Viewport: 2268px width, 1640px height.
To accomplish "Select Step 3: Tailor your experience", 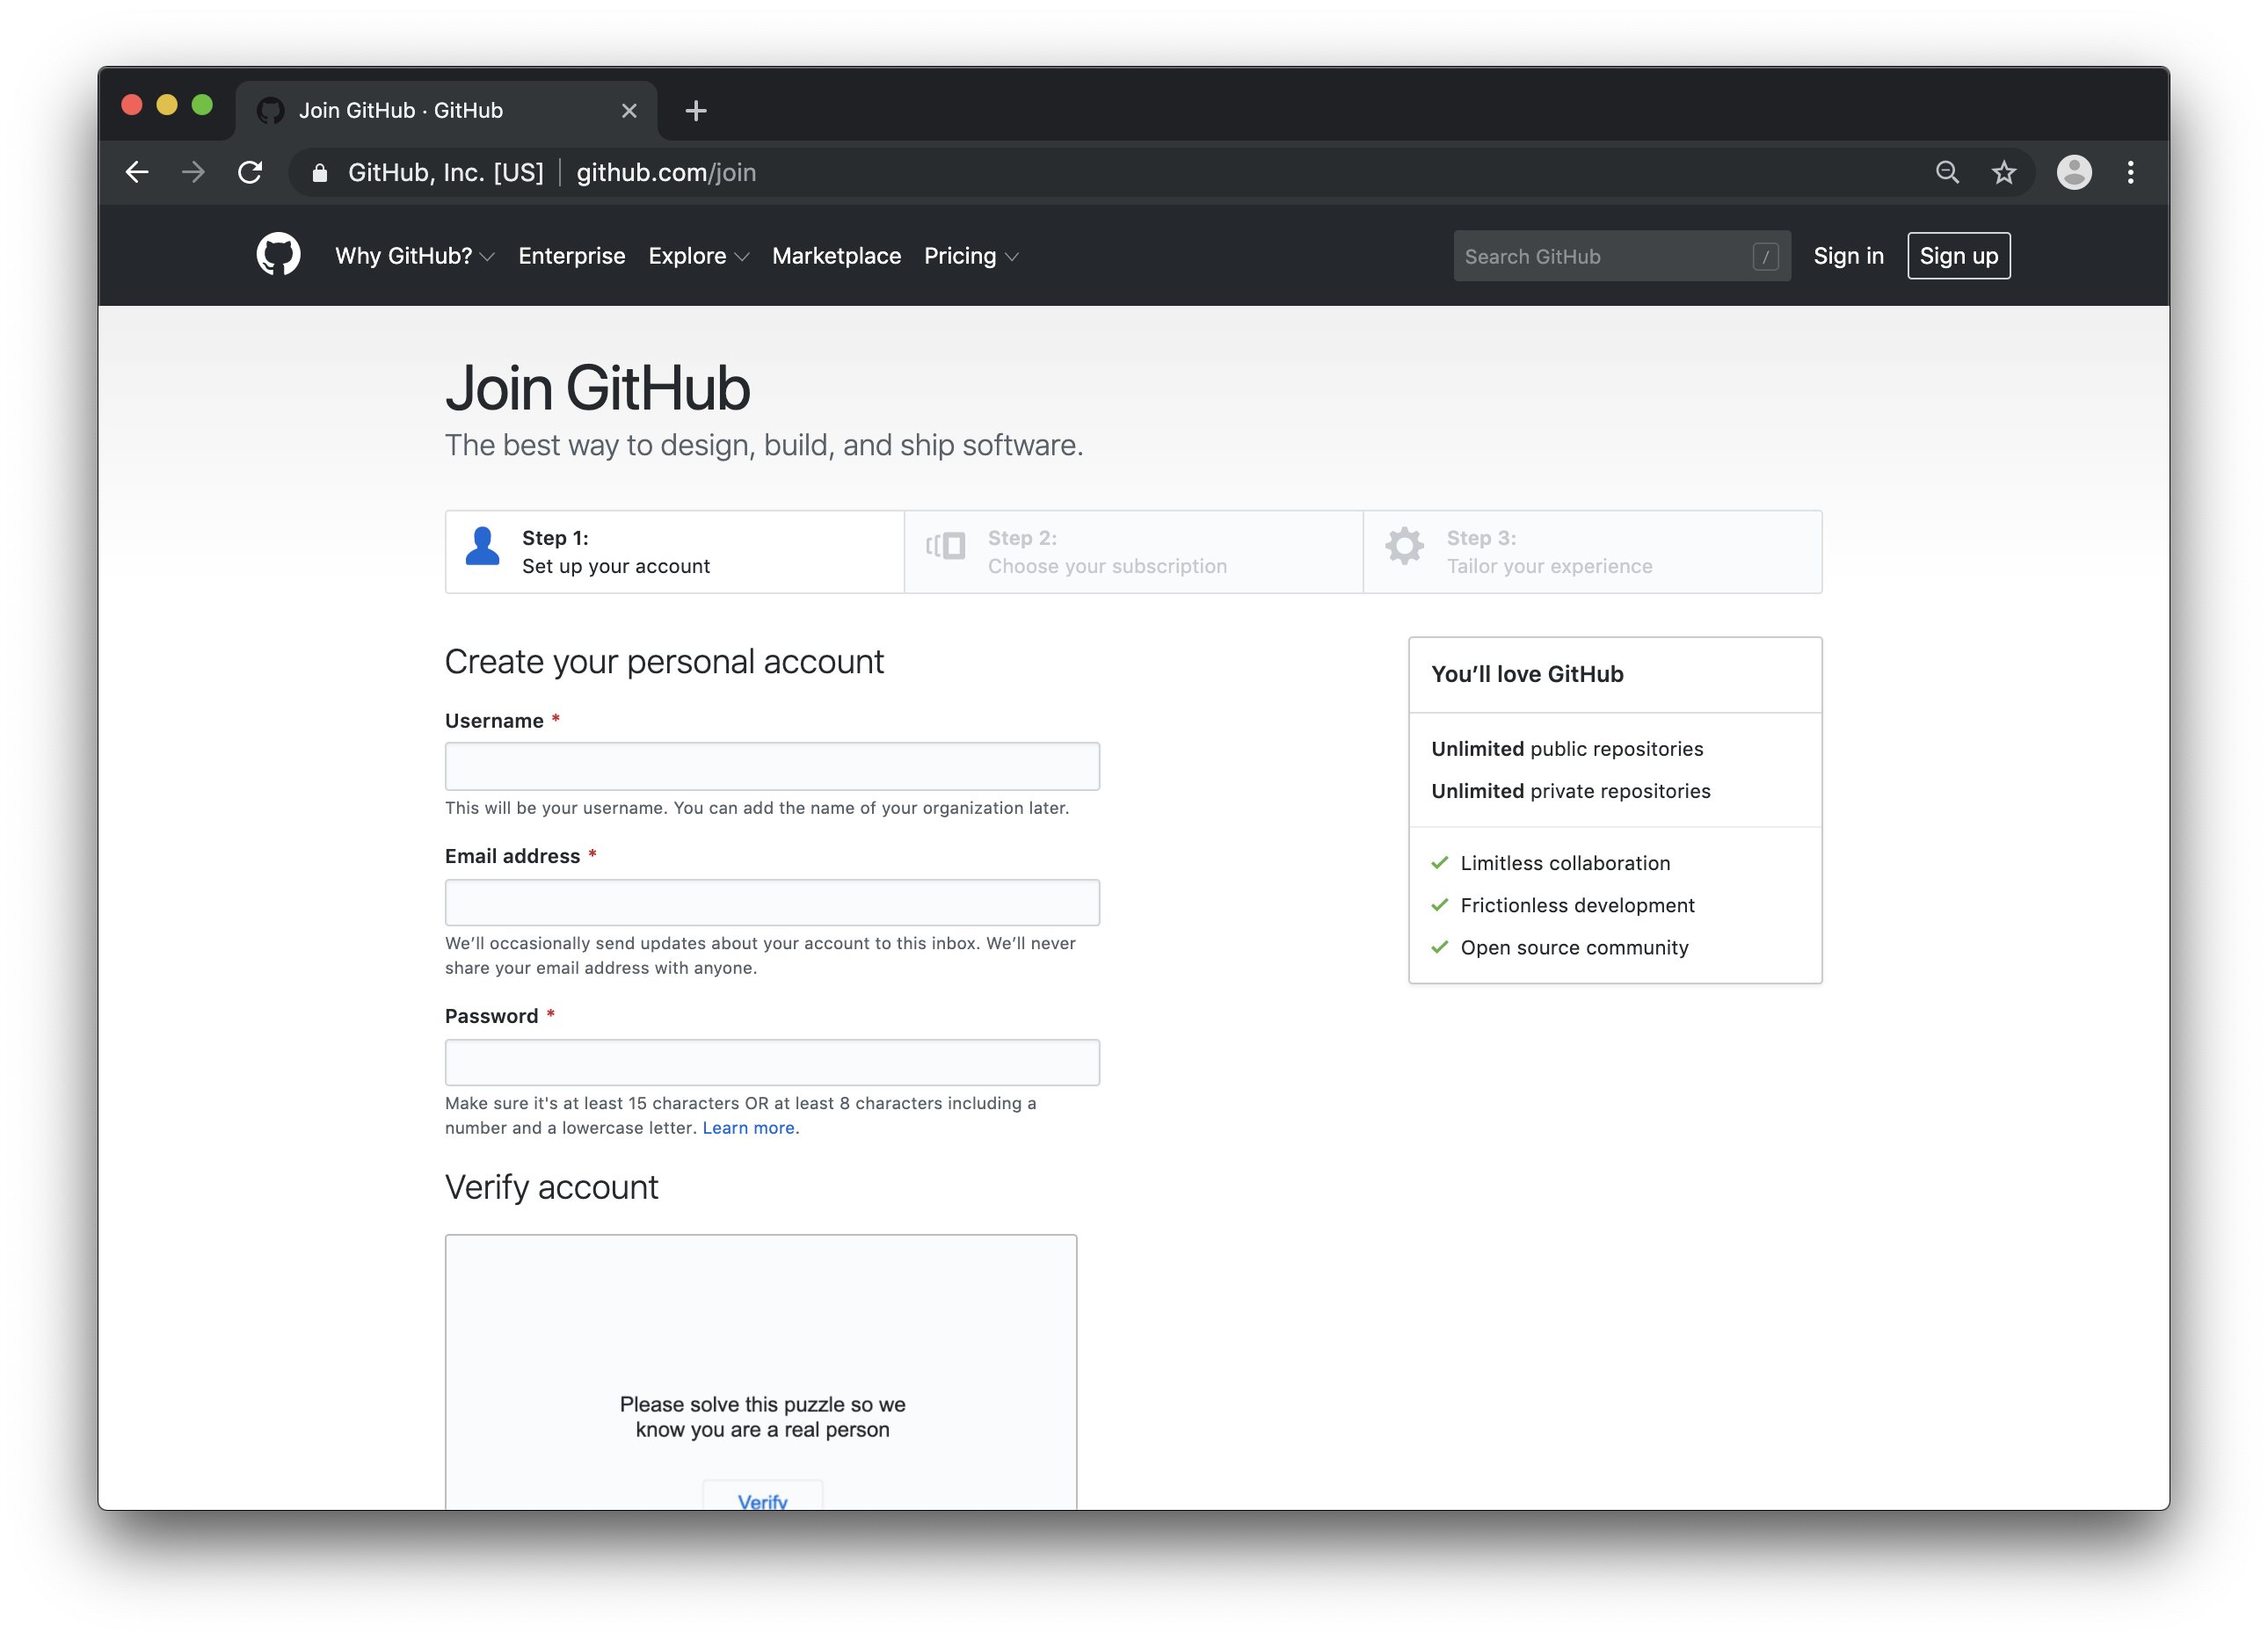I will (1592, 552).
